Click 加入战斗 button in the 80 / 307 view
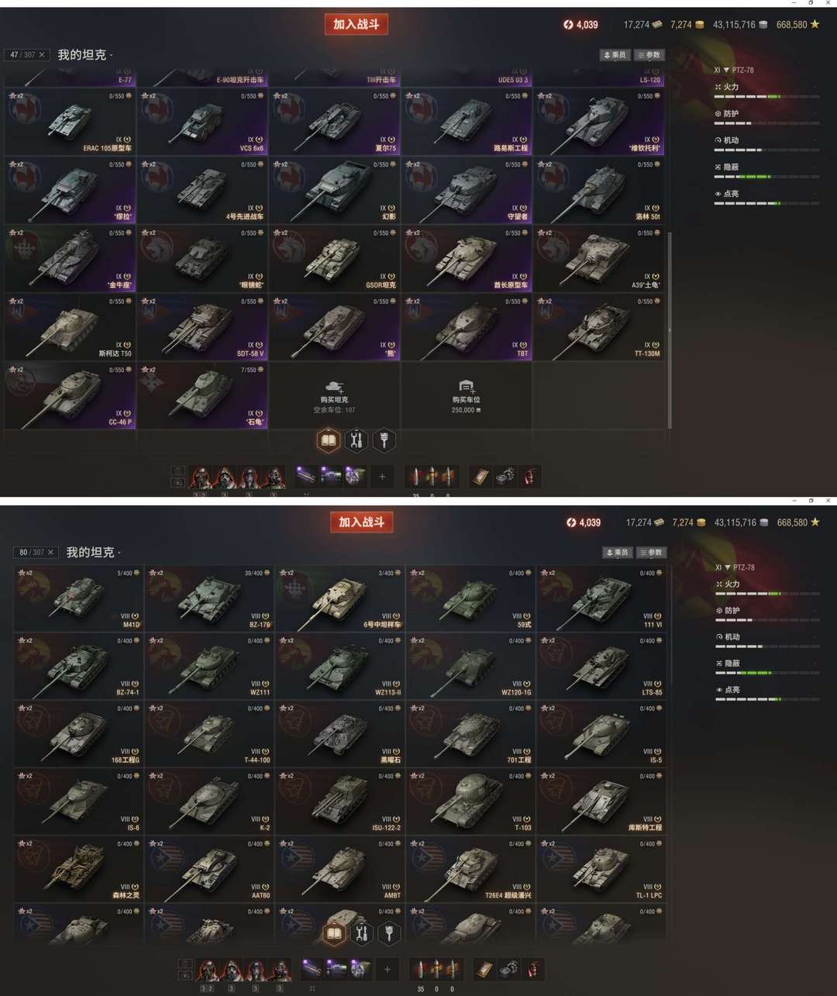 [x=361, y=522]
